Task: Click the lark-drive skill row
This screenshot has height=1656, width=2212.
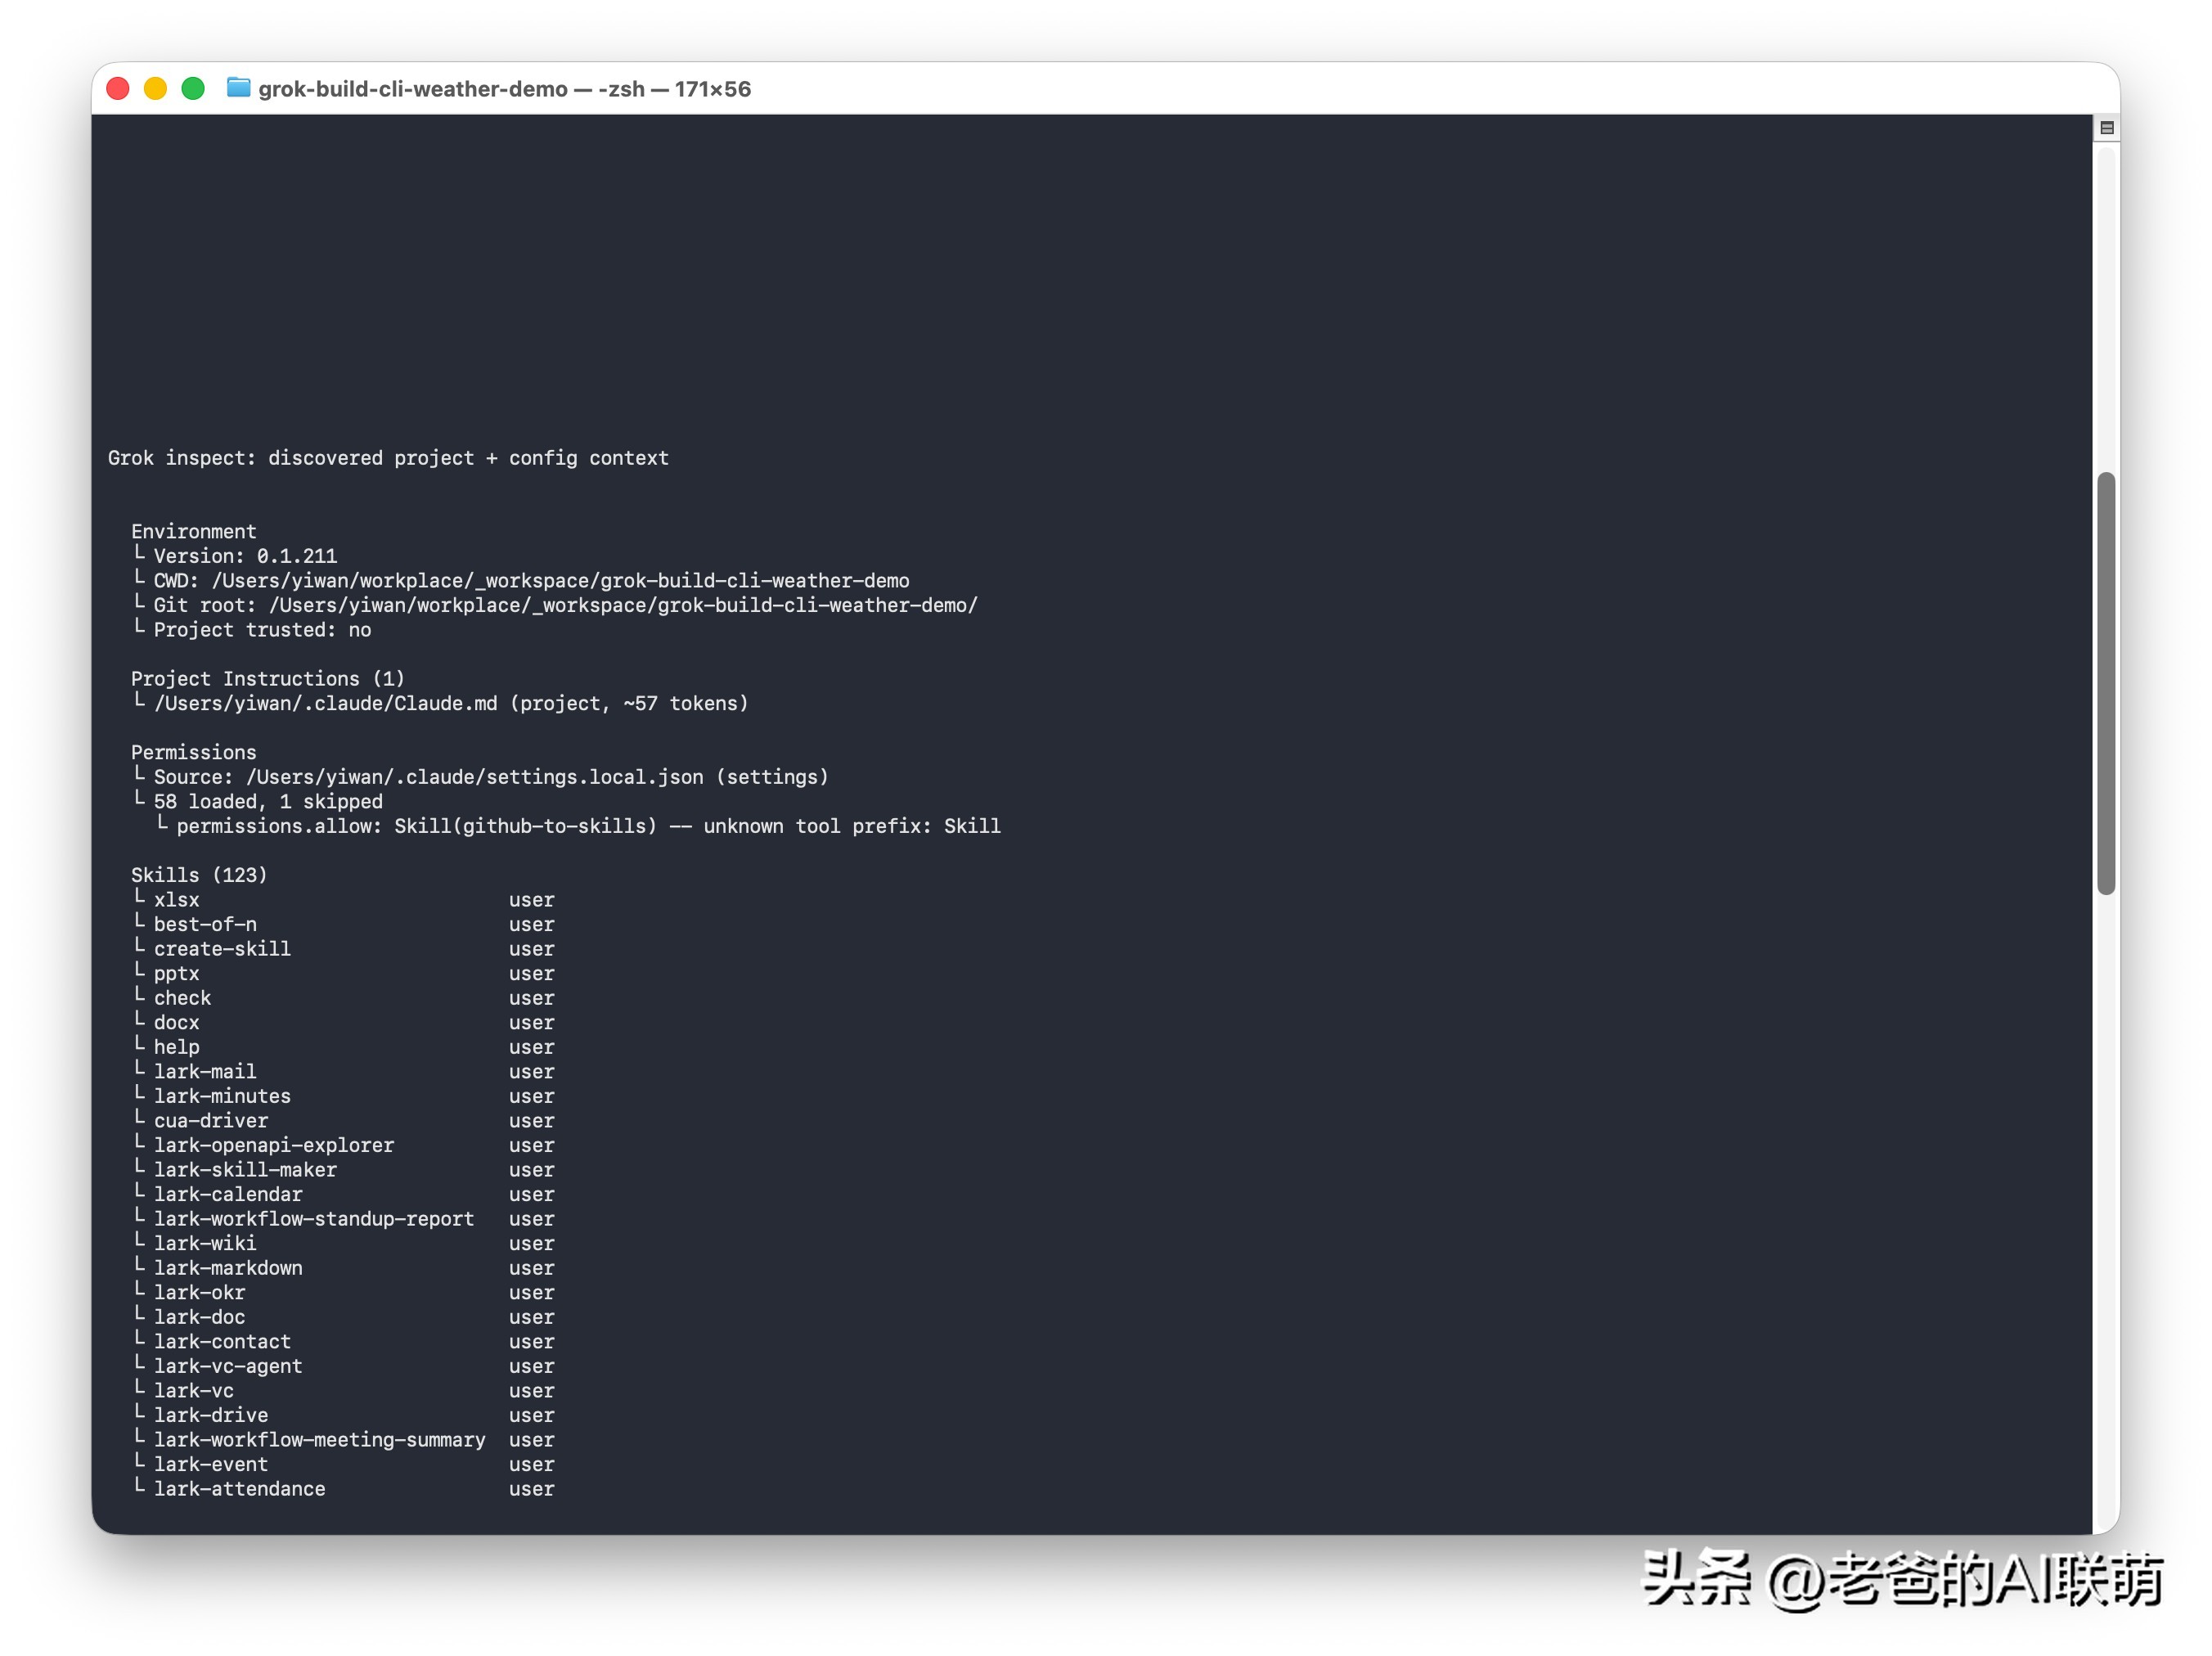Action: pyautogui.click(x=344, y=1415)
